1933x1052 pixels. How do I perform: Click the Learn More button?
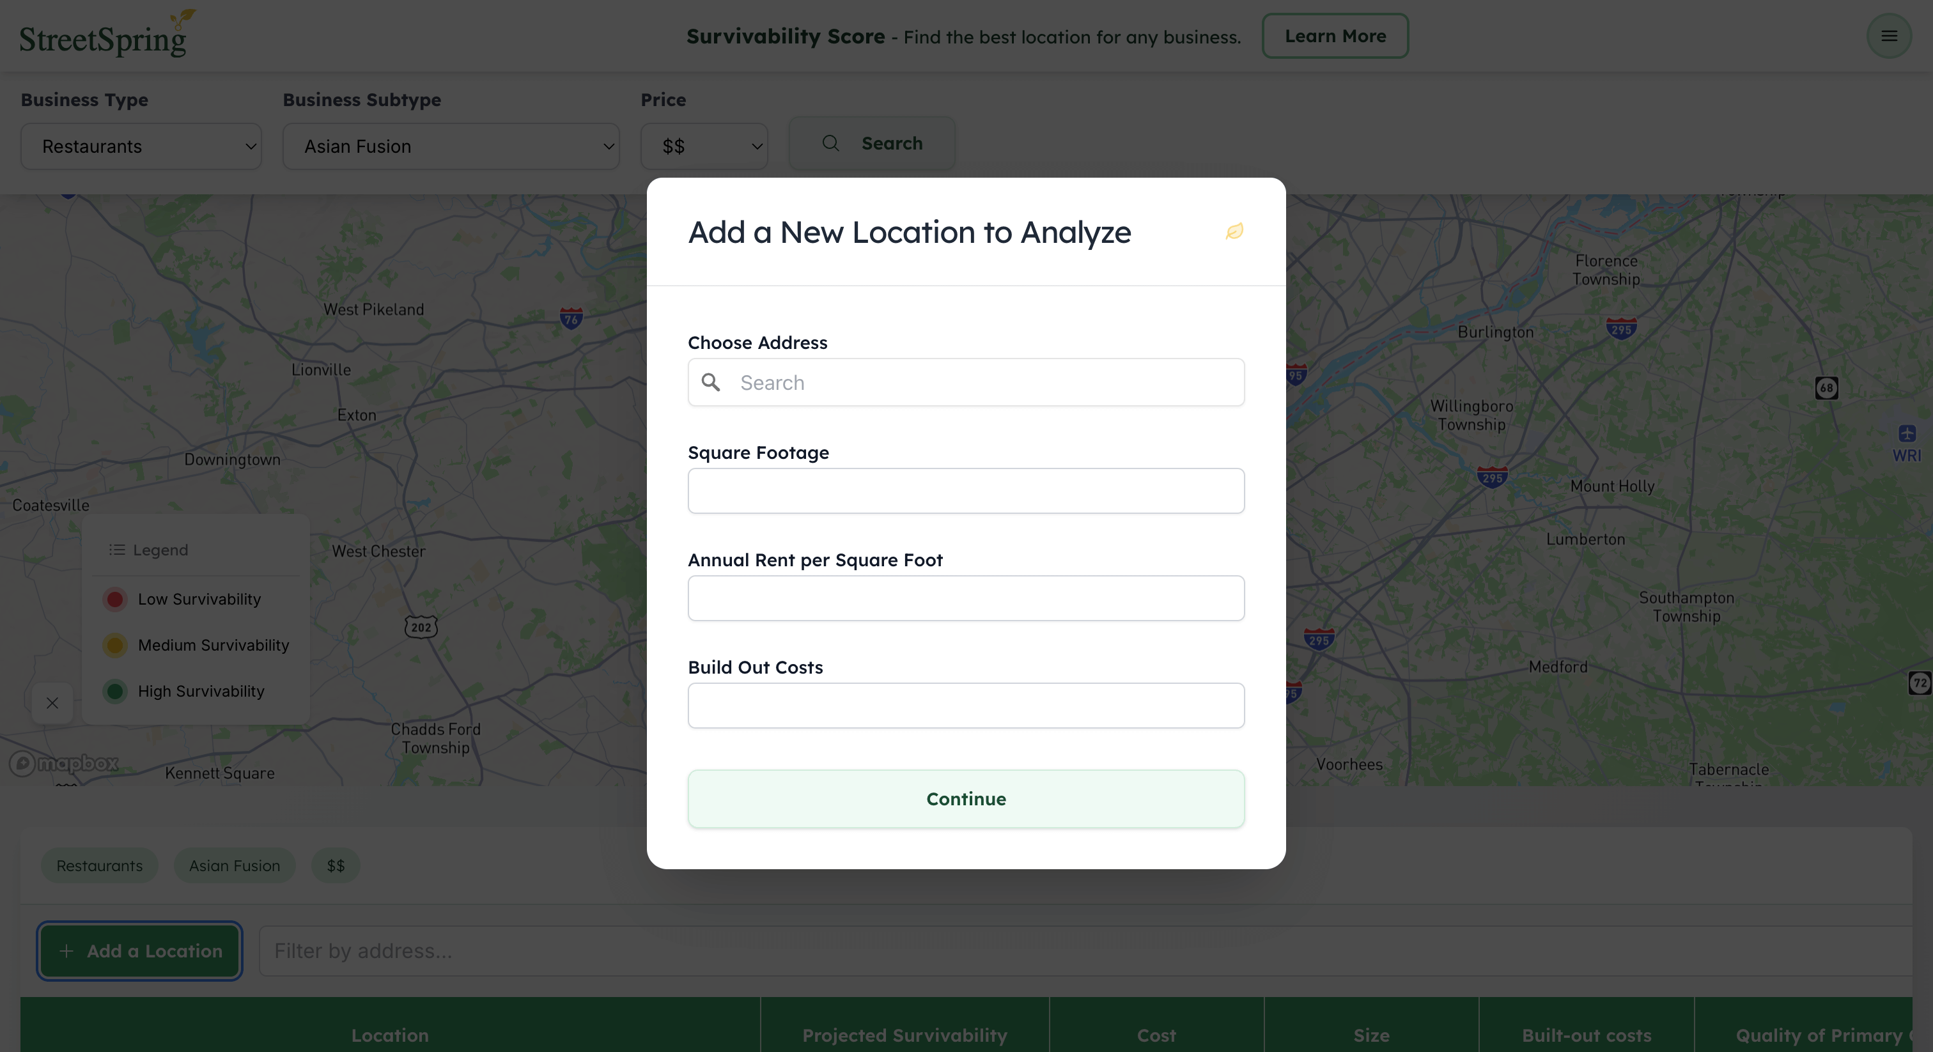click(1335, 35)
